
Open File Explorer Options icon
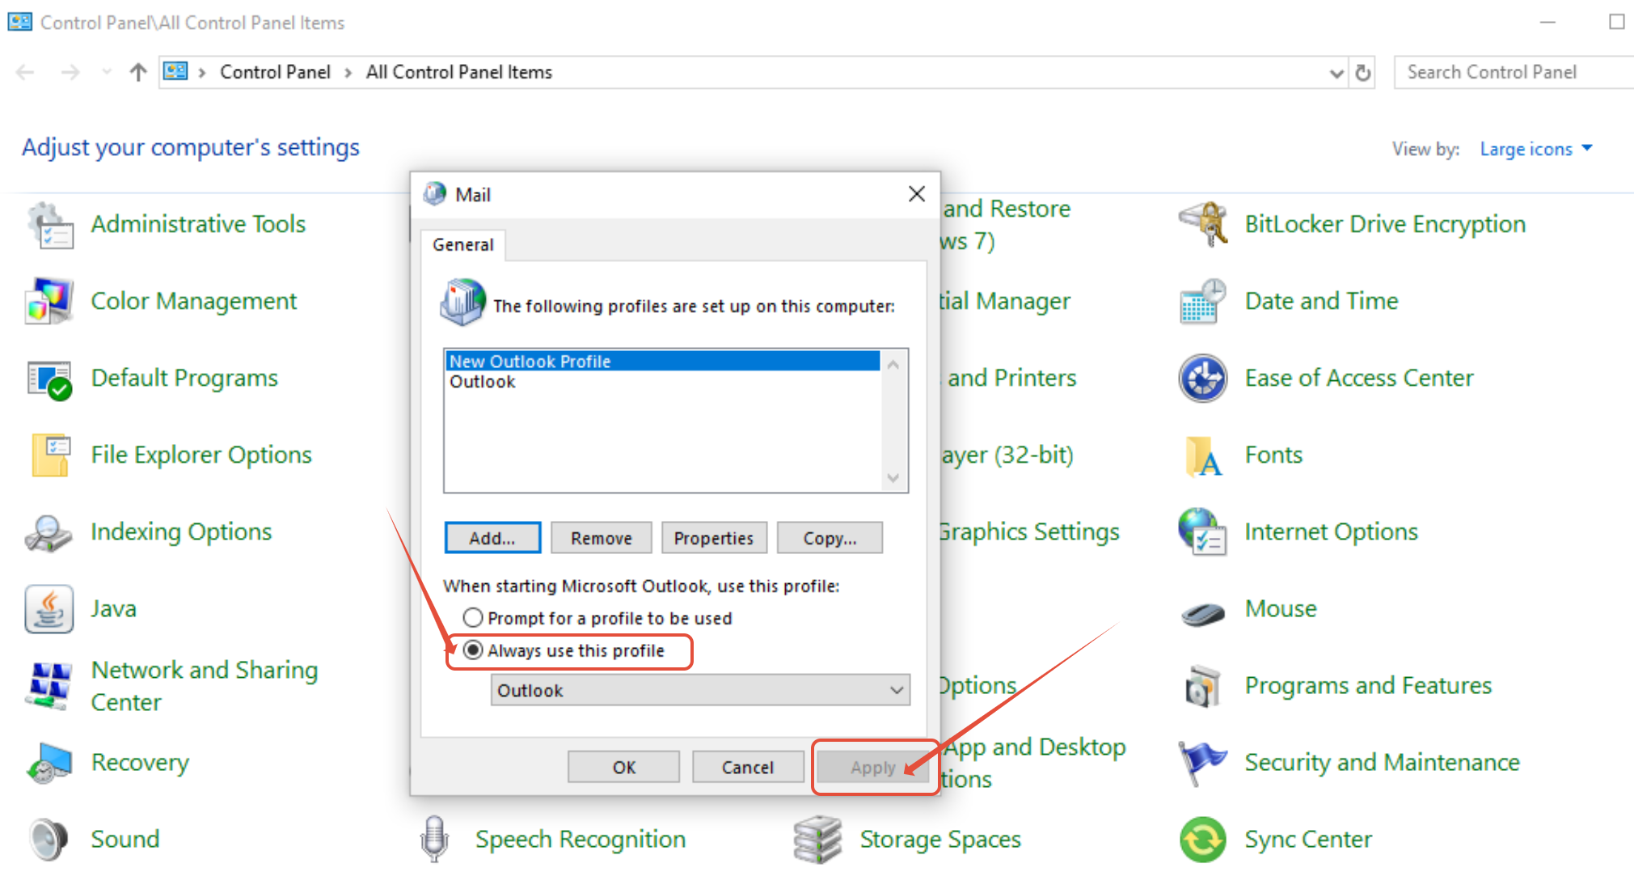click(x=50, y=455)
